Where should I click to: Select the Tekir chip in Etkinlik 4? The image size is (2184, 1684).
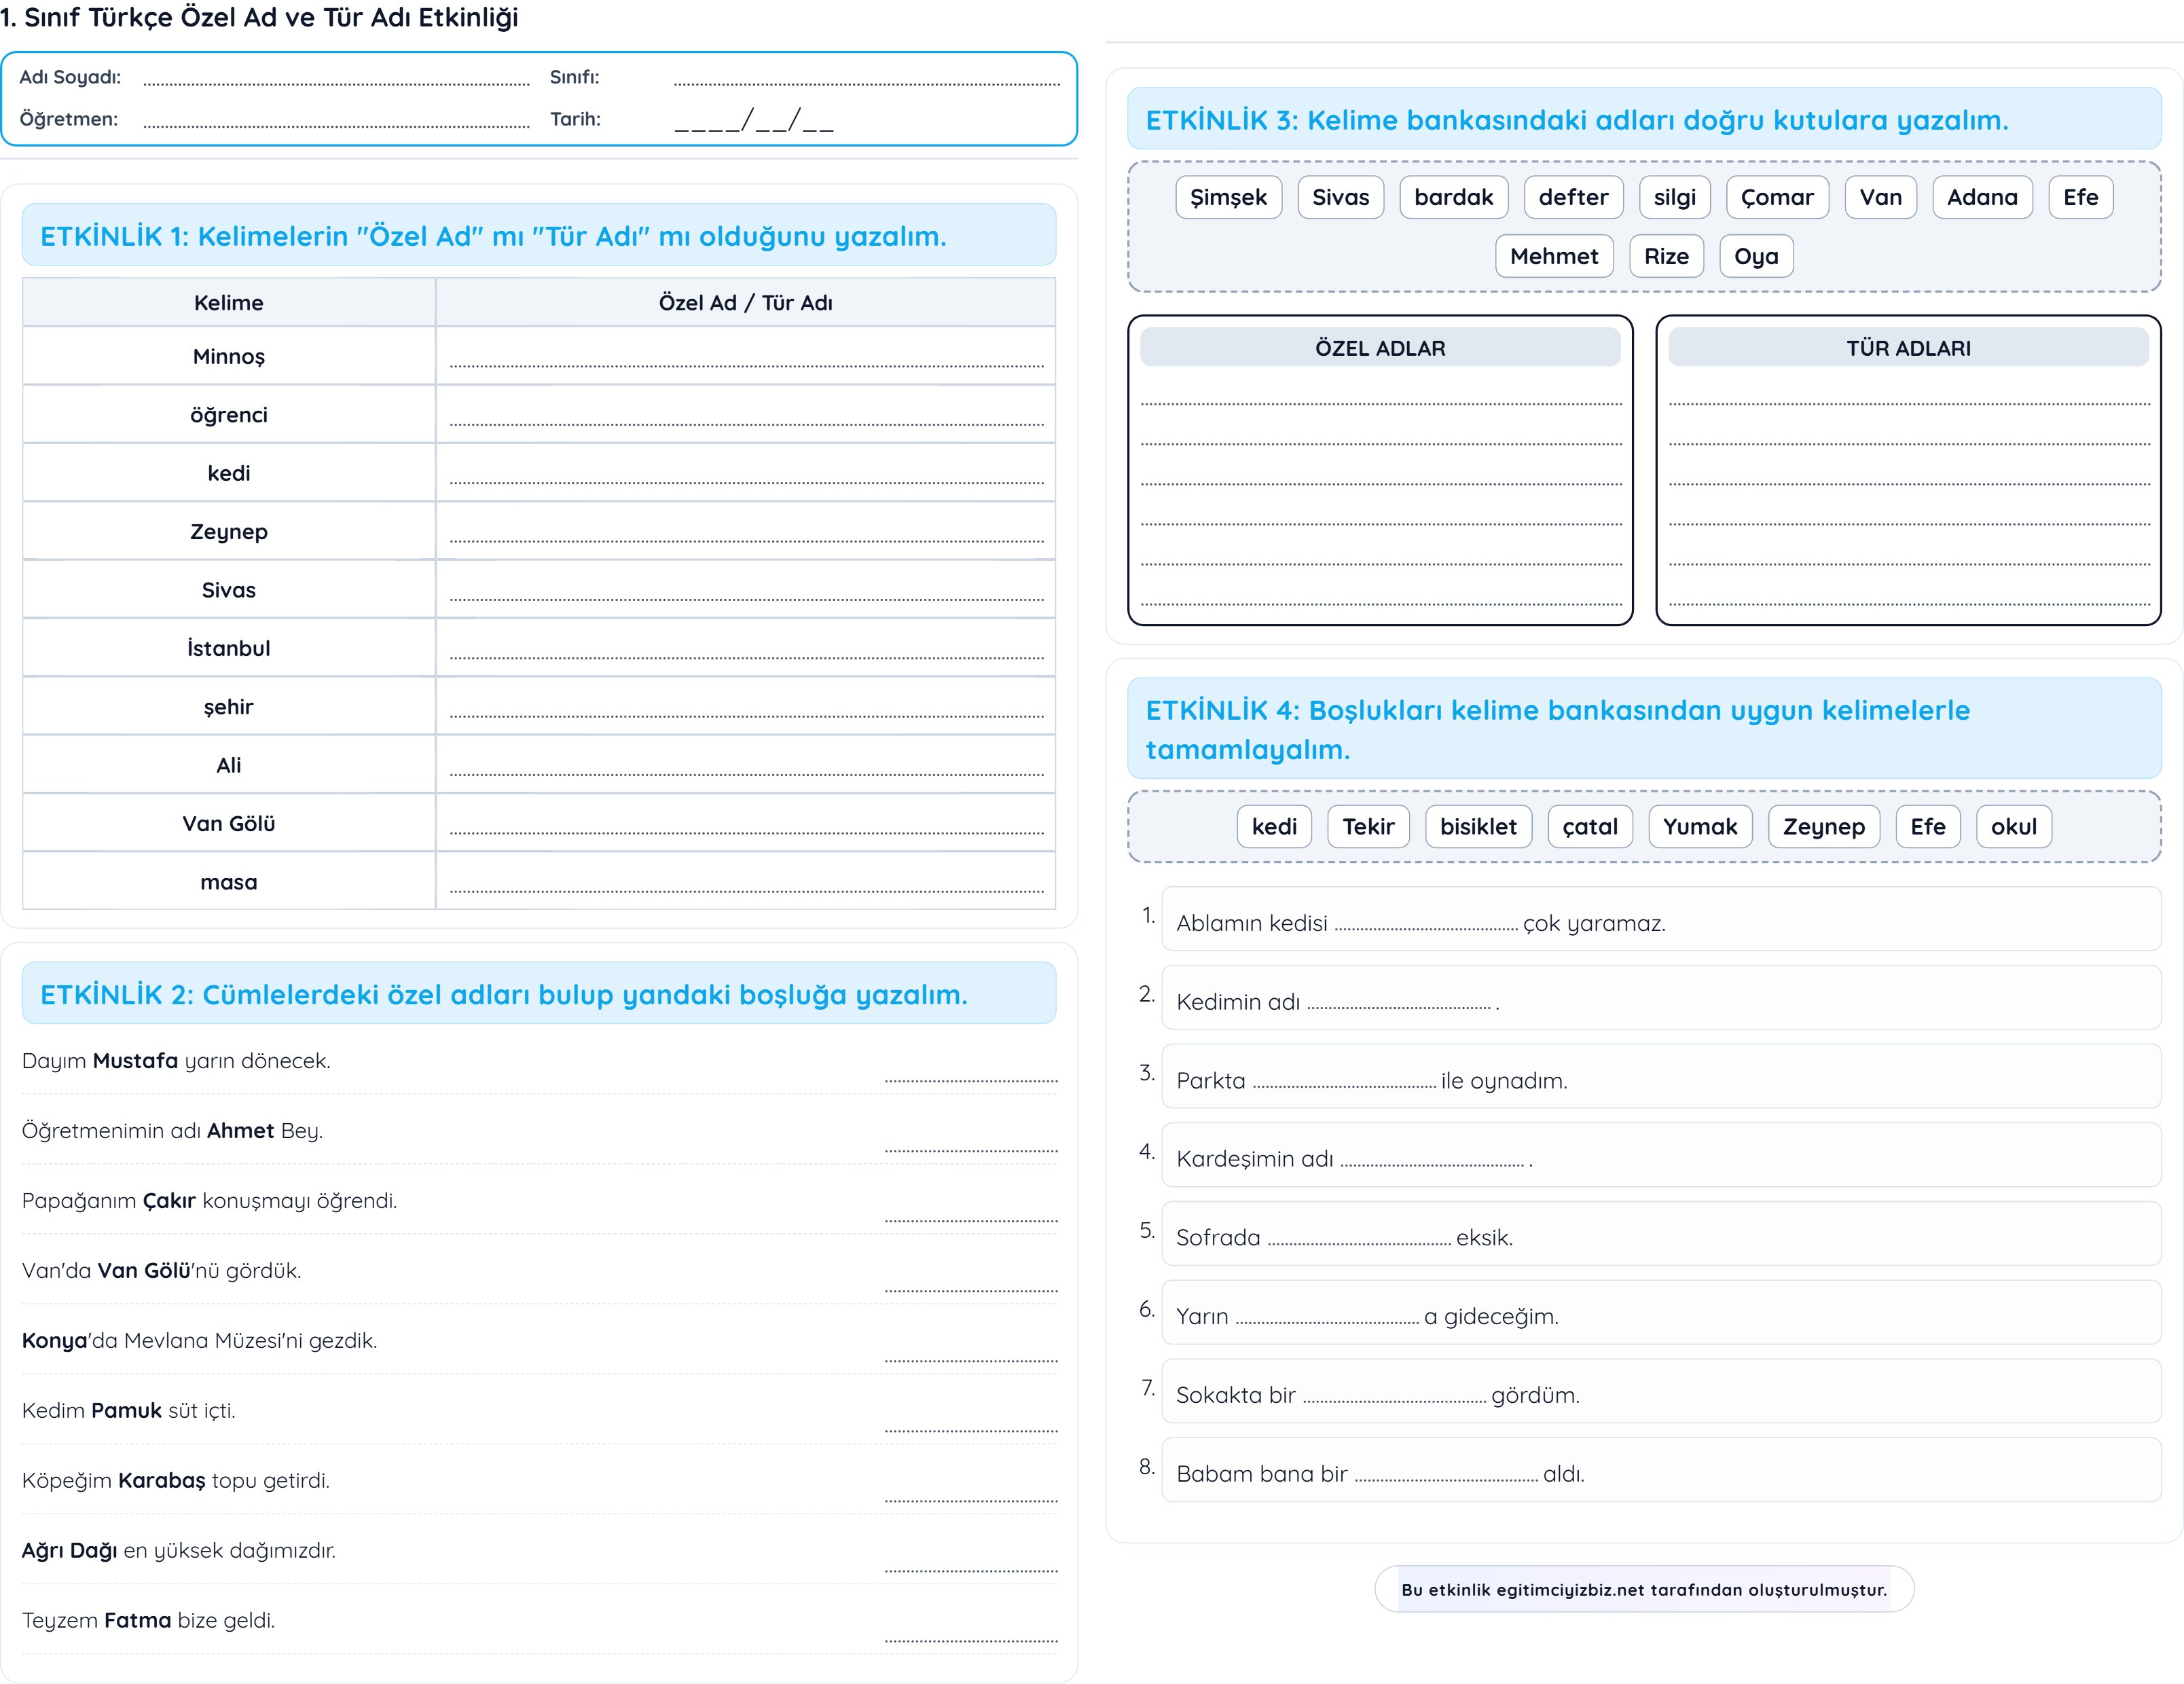(x=1368, y=827)
